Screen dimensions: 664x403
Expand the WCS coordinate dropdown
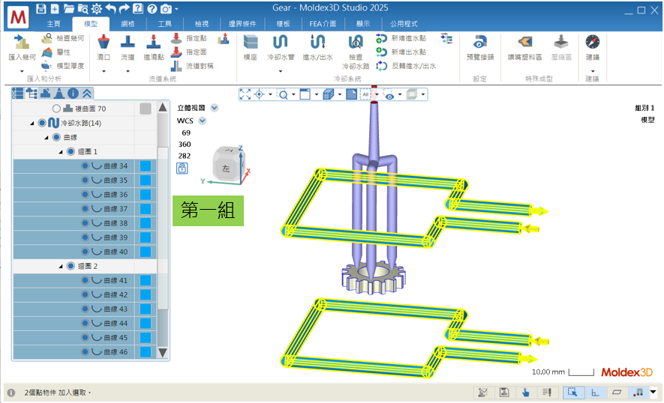(x=202, y=120)
